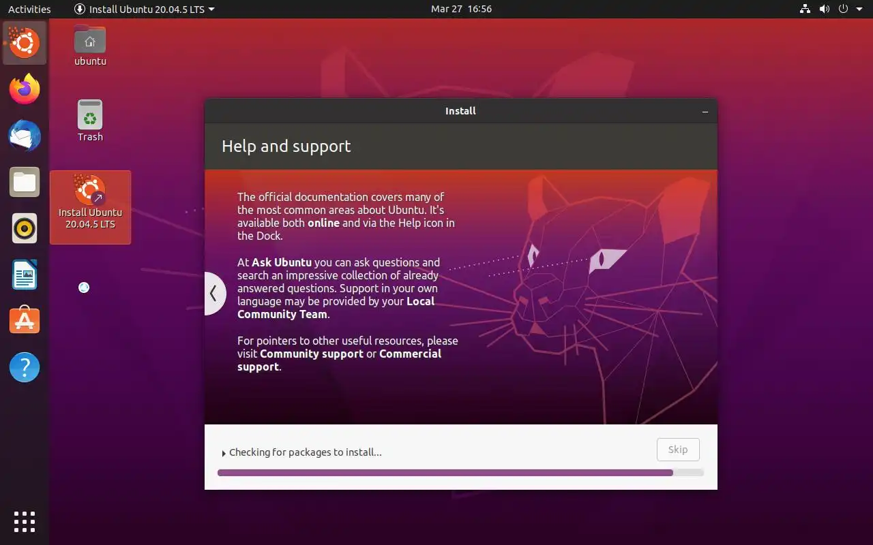The width and height of the screenshot is (873, 545).
Task: Follow the online documentation link
Action: click(x=323, y=223)
